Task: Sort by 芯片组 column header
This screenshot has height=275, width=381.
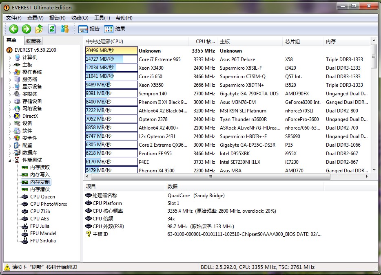Action: (303, 42)
